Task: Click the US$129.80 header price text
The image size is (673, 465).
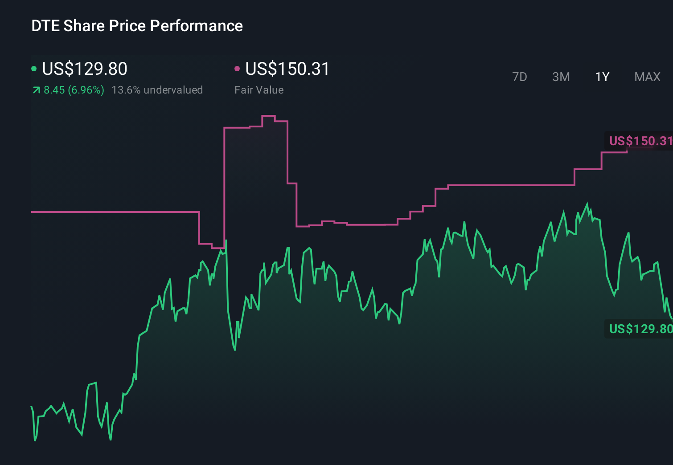Action: click(x=84, y=69)
